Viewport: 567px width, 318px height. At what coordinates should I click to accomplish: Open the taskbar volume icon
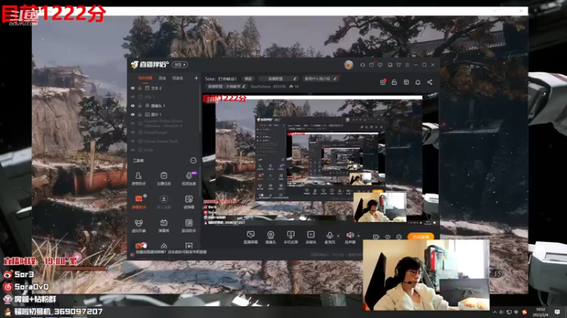tap(501, 312)
